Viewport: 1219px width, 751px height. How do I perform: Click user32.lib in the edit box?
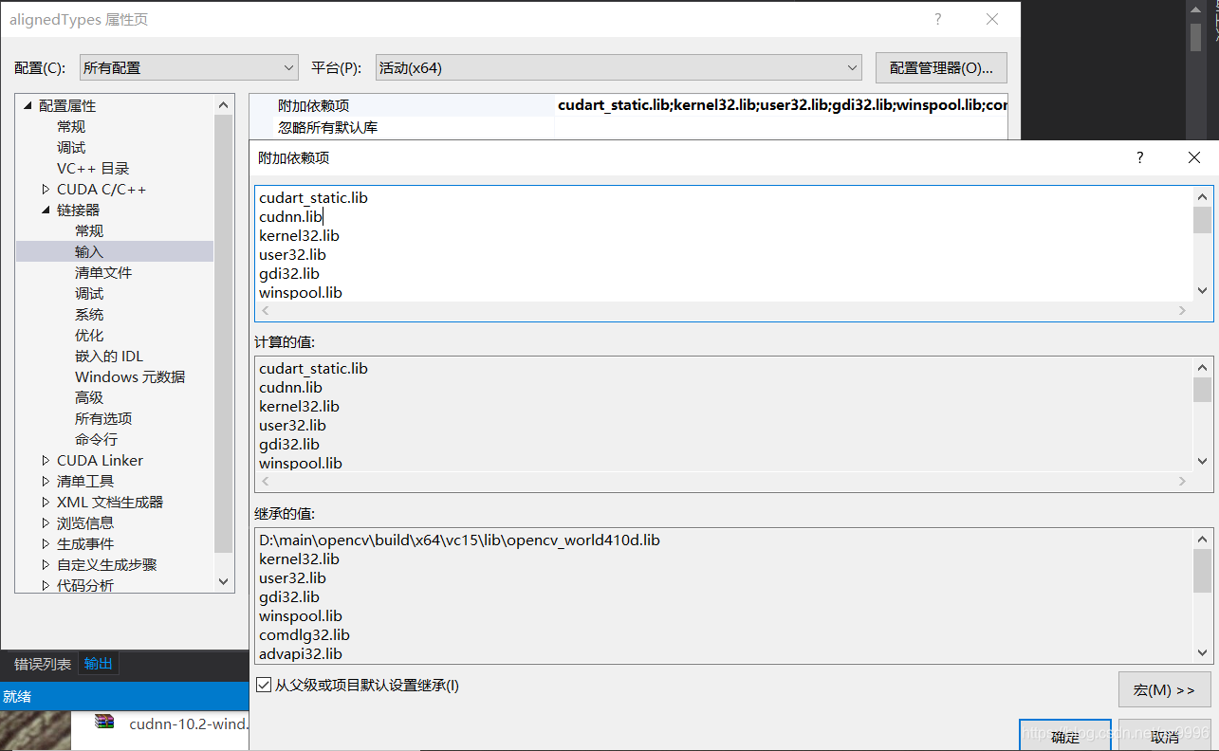(x=292, y=254)
